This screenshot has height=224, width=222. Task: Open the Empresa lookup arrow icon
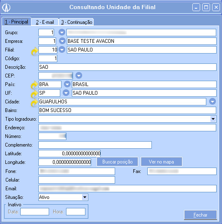(62, 41)
